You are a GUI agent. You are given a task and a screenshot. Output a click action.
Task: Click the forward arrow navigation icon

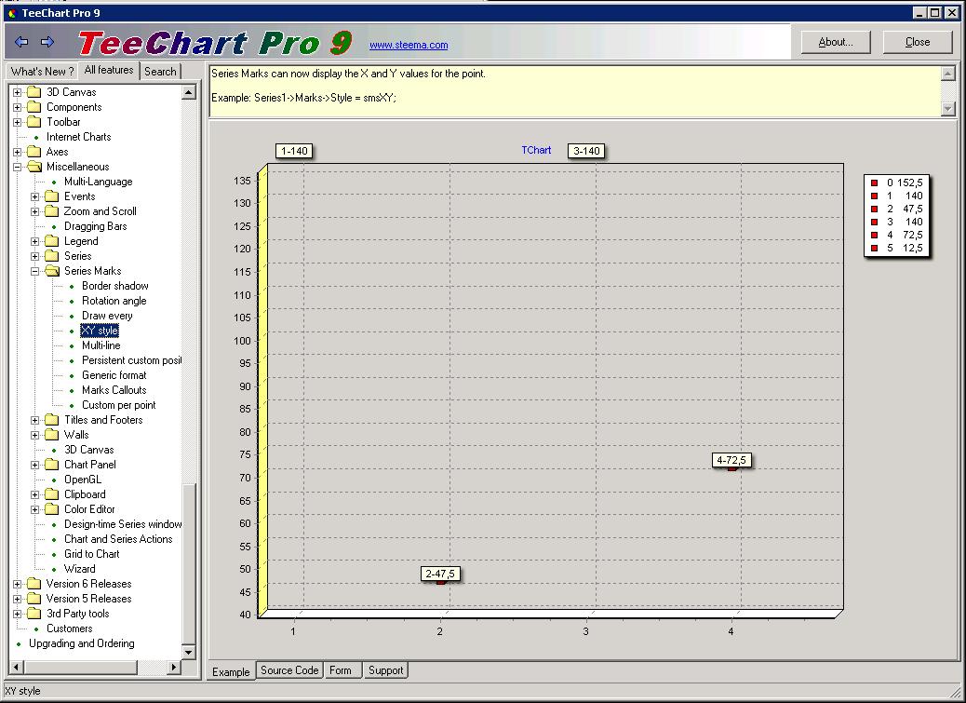click(x=47, y=42)
